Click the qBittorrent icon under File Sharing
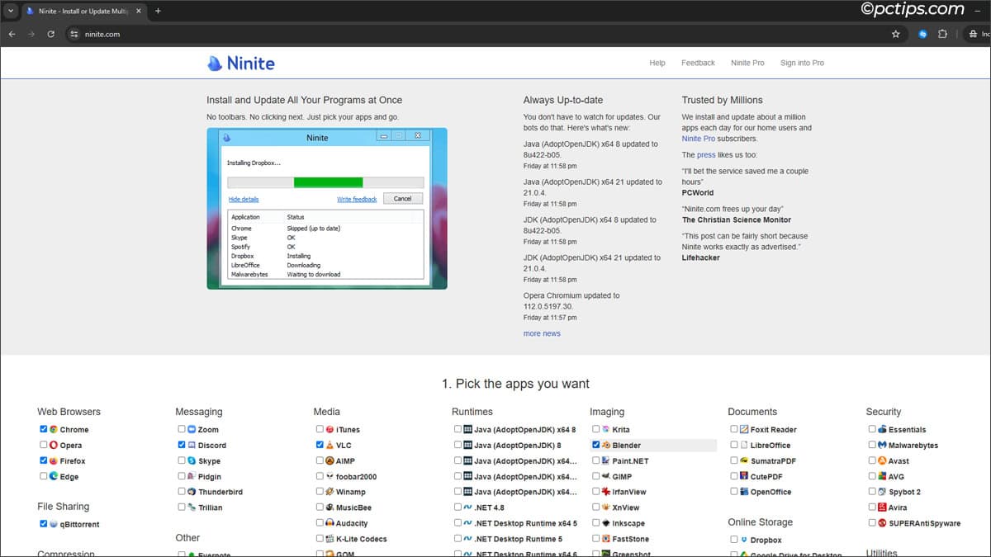The width and height of the screenshot is (991, 557). point(54,524)
